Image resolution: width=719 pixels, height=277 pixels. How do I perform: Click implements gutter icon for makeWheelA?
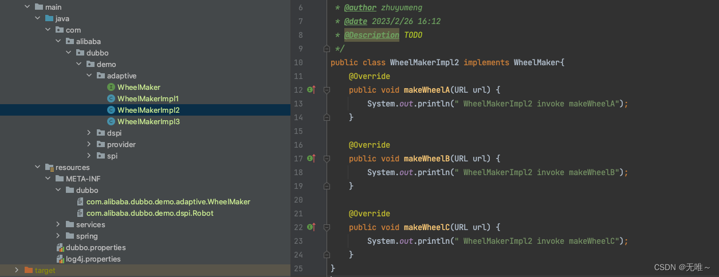[x=311, y=90]
